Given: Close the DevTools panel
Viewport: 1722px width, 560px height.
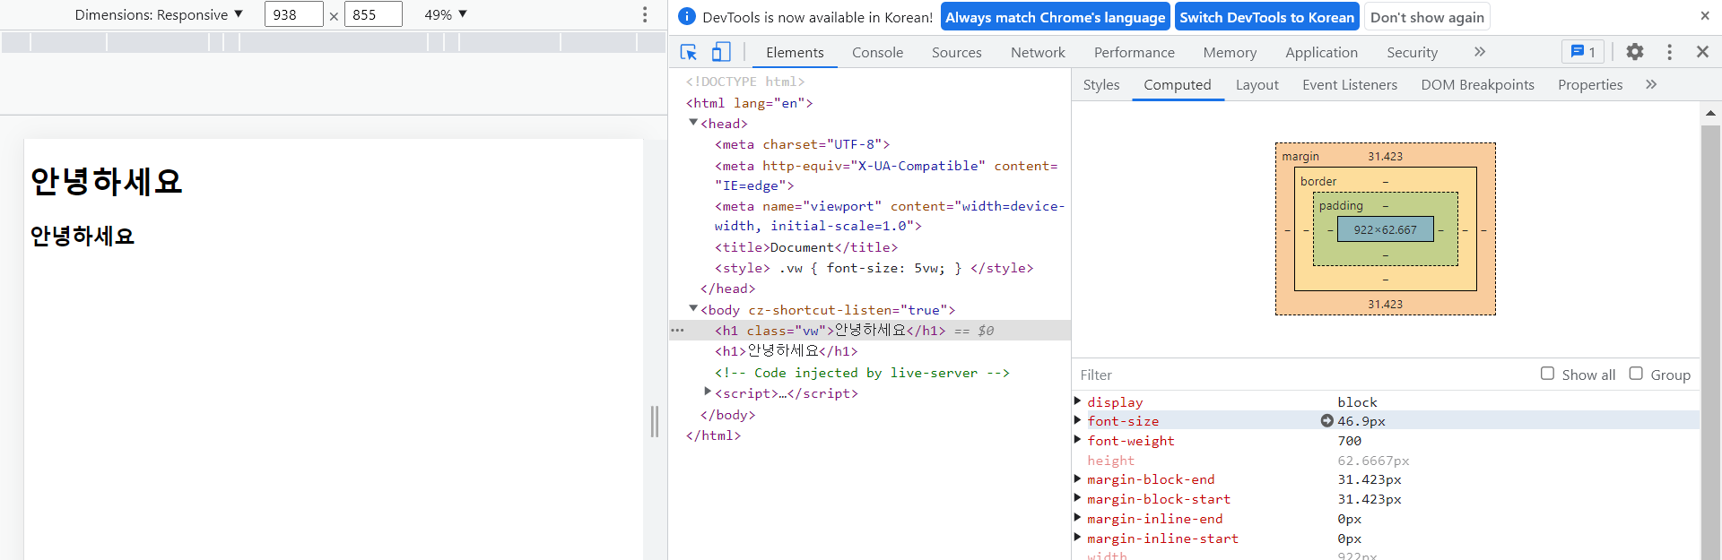Looking at the screenshot, I should [1702, 52].
